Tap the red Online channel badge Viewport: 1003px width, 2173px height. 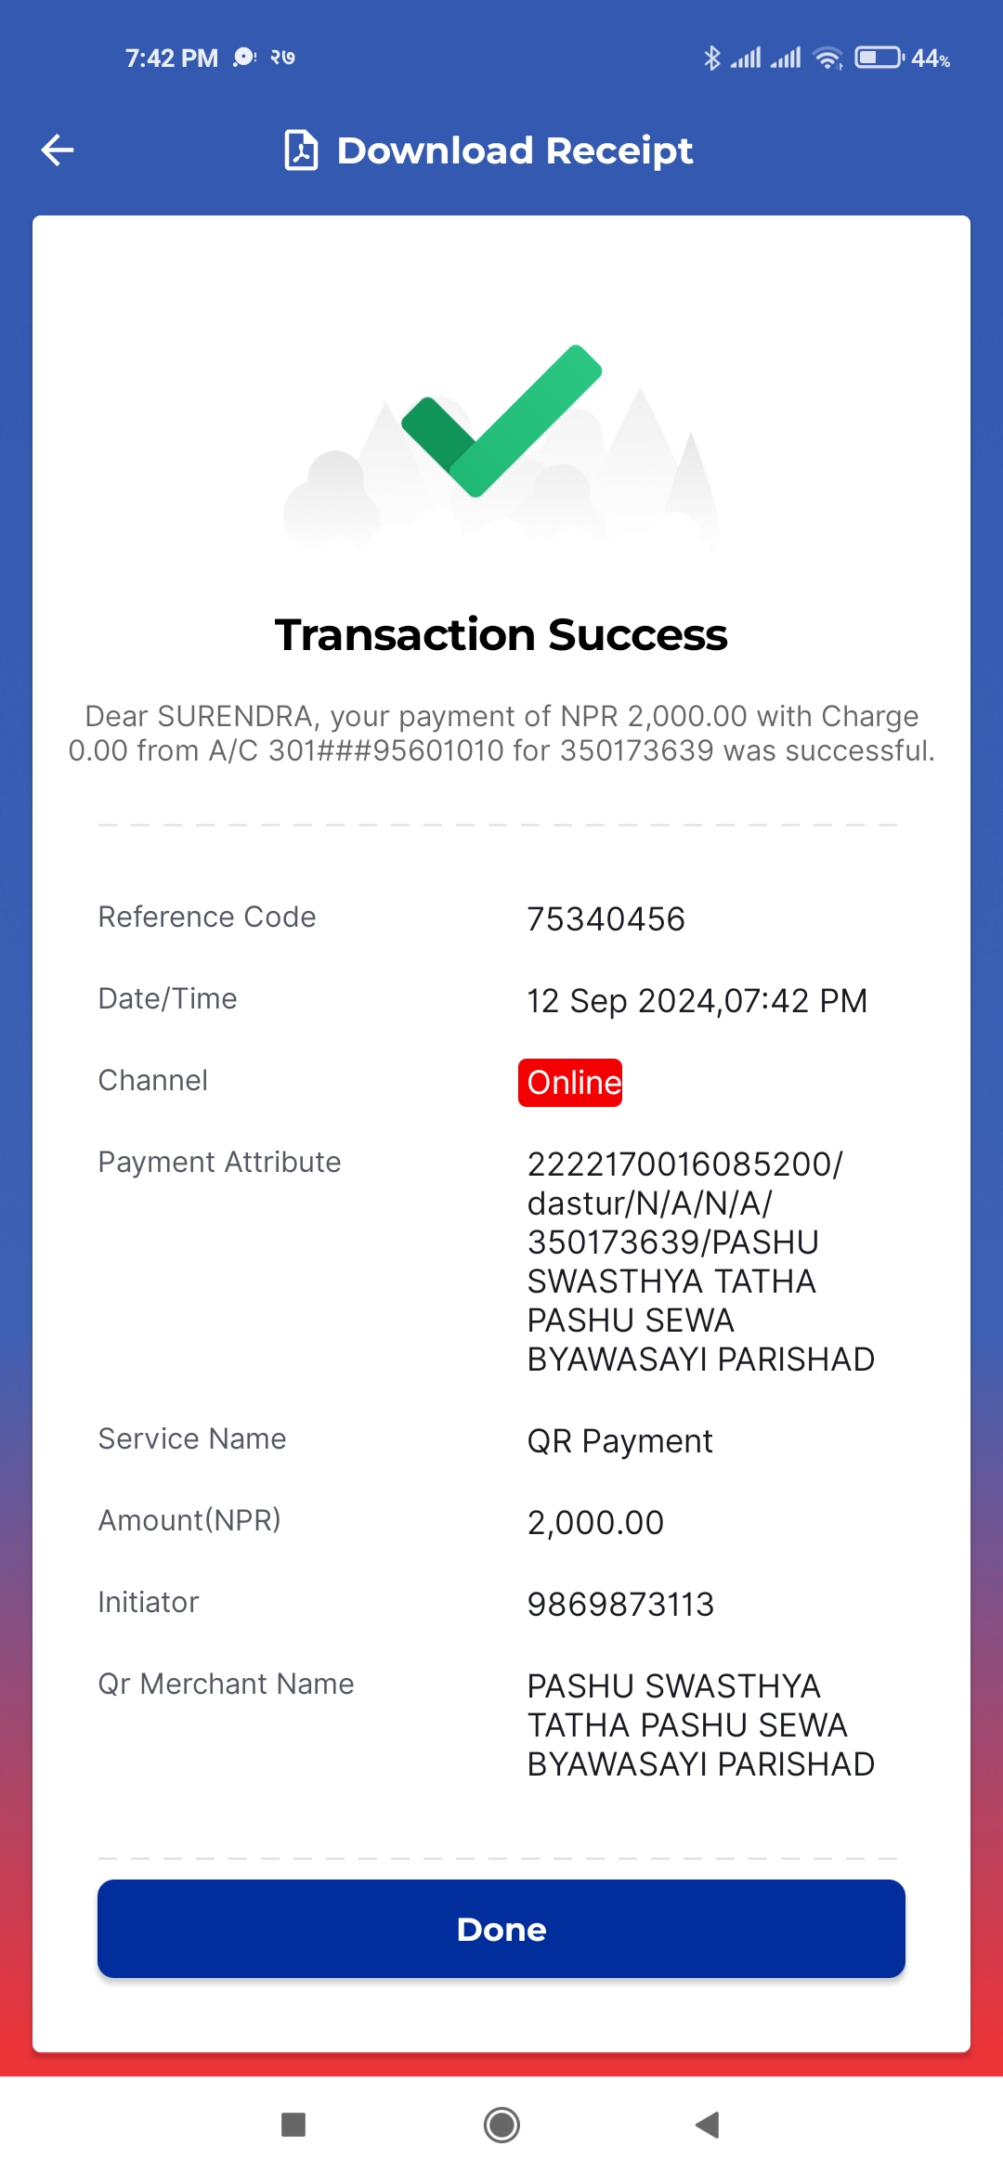click(570, 1083)
